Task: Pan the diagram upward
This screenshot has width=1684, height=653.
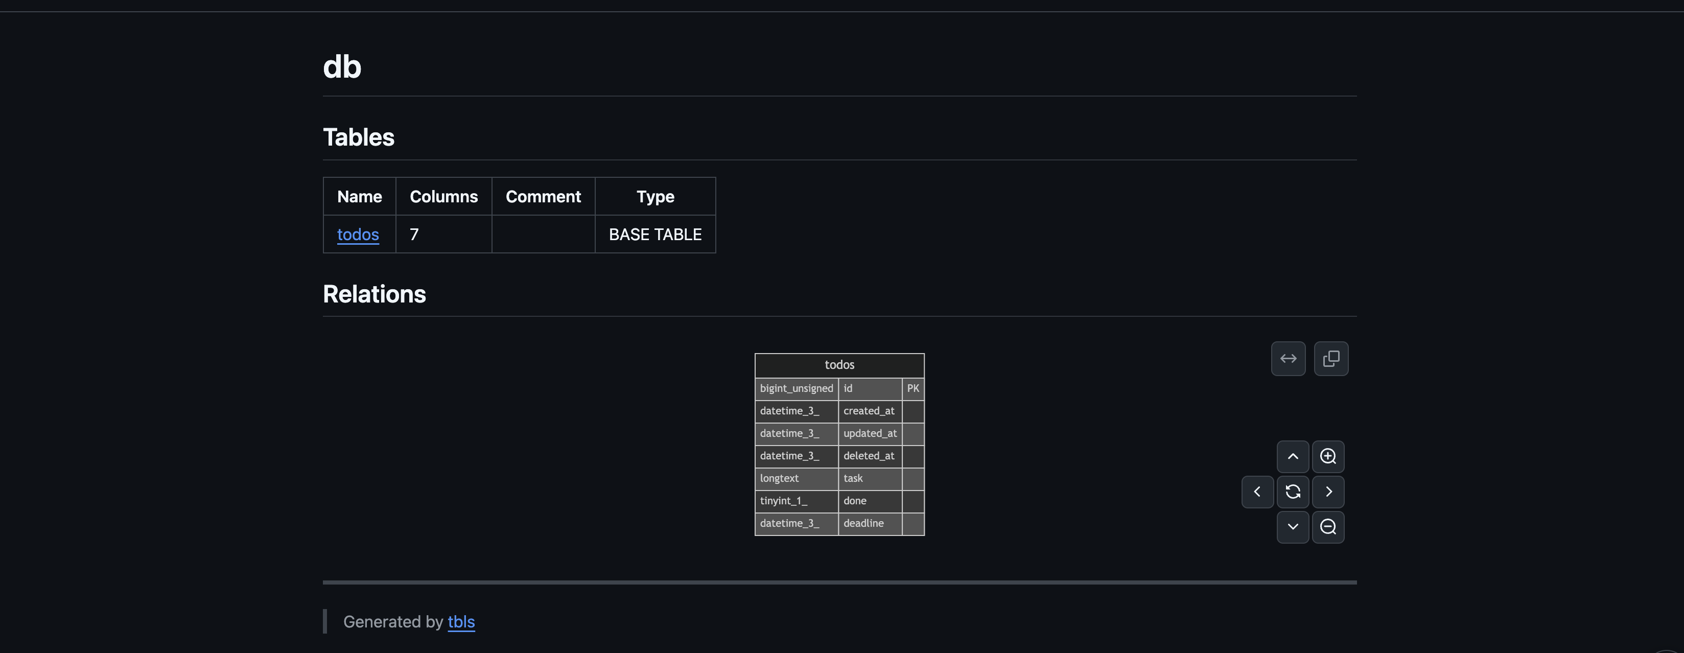Action: (x=1293, y=456)
